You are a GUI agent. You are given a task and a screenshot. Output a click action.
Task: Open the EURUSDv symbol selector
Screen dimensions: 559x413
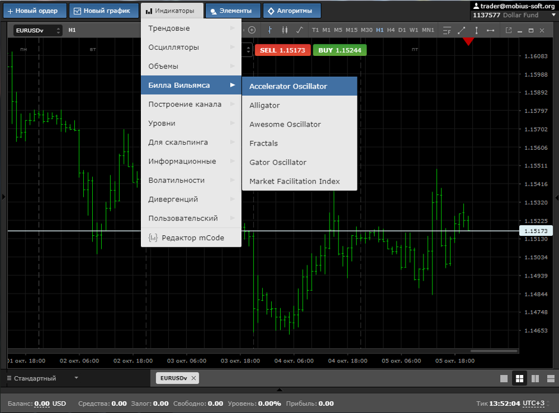click(38, 31)
